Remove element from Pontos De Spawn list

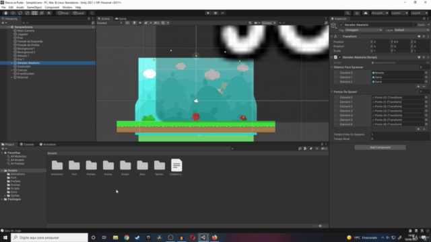coord(424,129)
